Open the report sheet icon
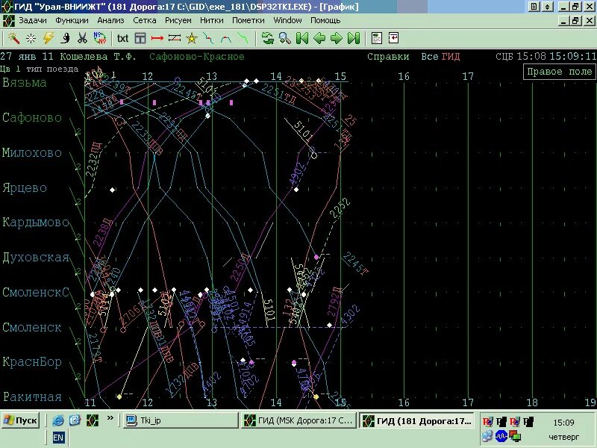The width and height of the screenshot is (597, 448). tap(377, 38)
